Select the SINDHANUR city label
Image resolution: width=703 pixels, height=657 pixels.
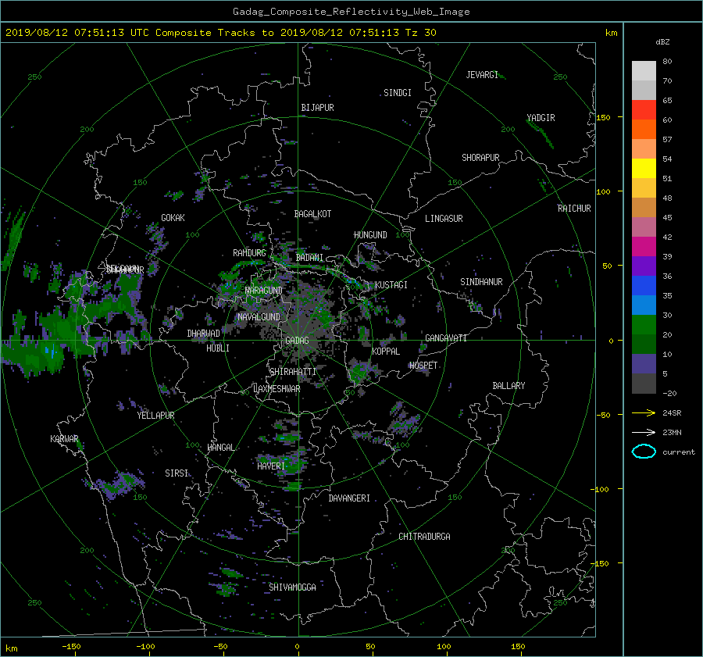coord(481,282)
